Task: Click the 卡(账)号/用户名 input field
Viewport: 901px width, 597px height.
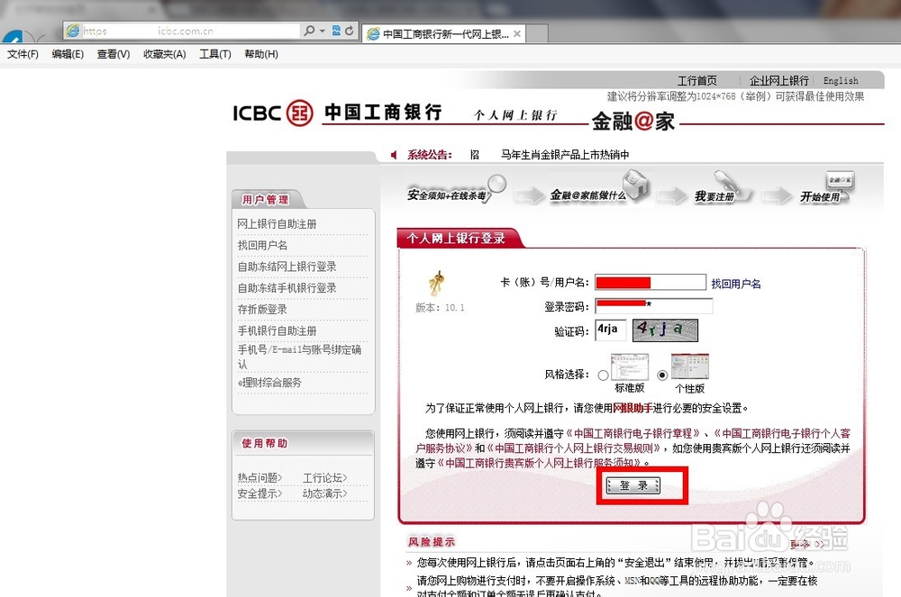Action: (650, 282)
